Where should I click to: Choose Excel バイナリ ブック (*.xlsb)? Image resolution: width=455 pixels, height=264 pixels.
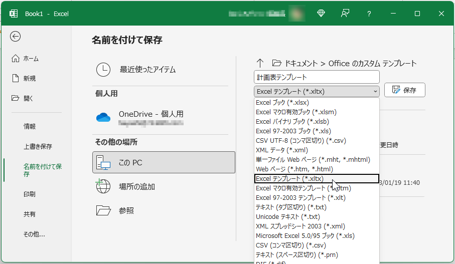[317, 121]
